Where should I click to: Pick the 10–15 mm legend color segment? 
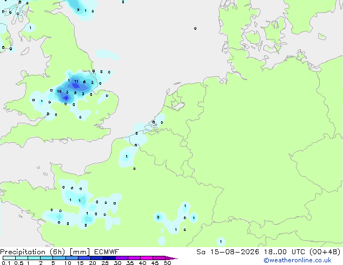pyautogui.click(x=71, y=258)
